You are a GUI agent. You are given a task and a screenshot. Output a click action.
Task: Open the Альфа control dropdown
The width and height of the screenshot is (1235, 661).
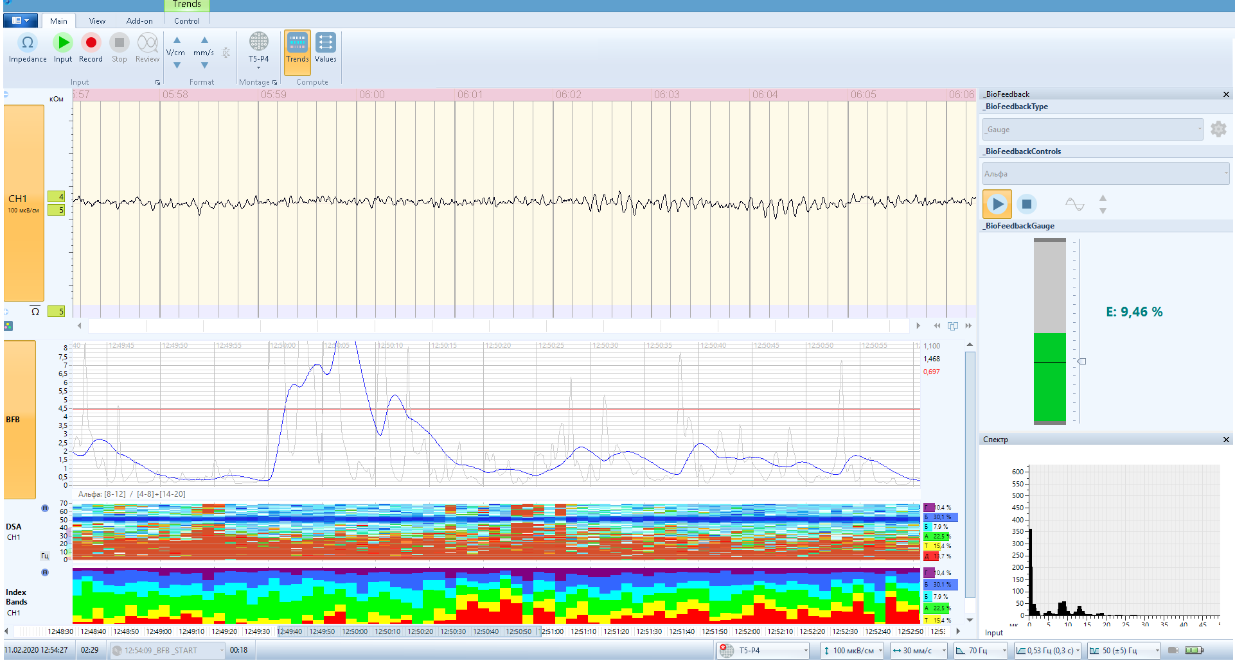pyautogui.click(x=1225, y=173)
